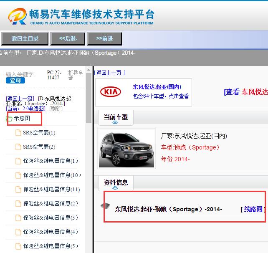Open 保险丝&继电器信息(2) item

(x=51, y=204)
